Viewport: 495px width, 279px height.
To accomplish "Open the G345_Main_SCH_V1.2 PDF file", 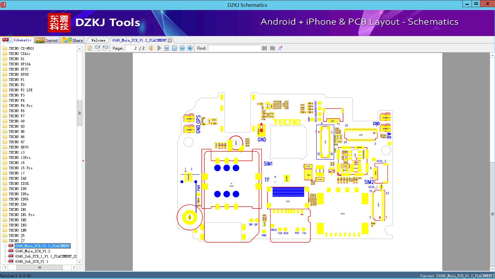I will (x=33, y=251).
